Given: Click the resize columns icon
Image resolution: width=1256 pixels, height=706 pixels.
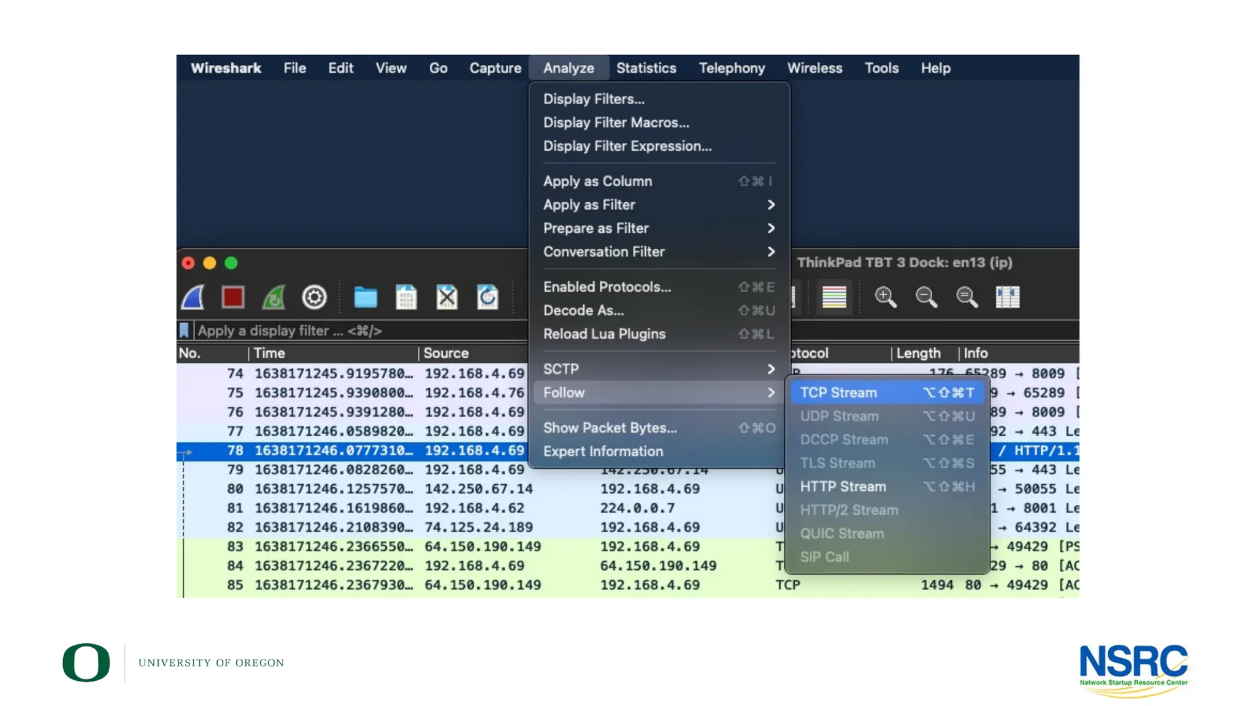Looking at the screenshot, I should click(1007, 297).
